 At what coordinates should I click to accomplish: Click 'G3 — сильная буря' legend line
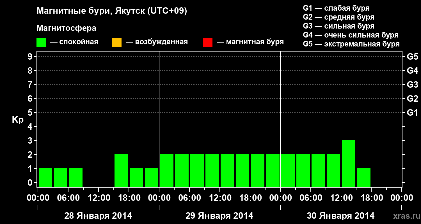[x=339, y=26]
